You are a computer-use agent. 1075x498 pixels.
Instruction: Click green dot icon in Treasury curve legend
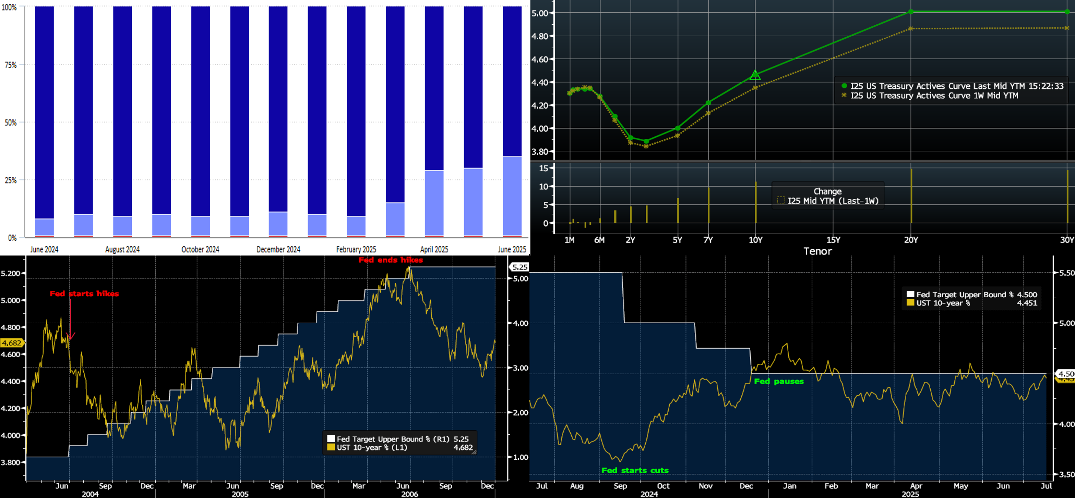844,86
